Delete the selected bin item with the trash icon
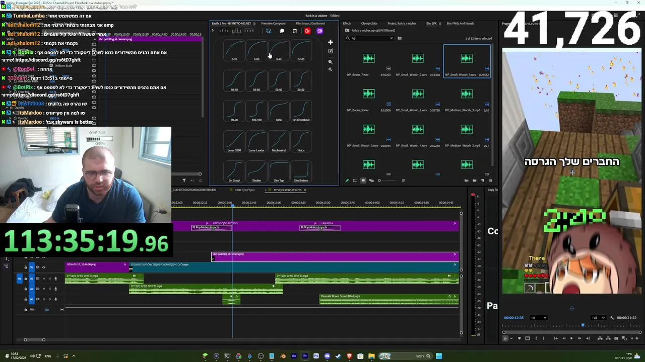The height and width of the screenshot is (362, 645). tap(490, 180)
